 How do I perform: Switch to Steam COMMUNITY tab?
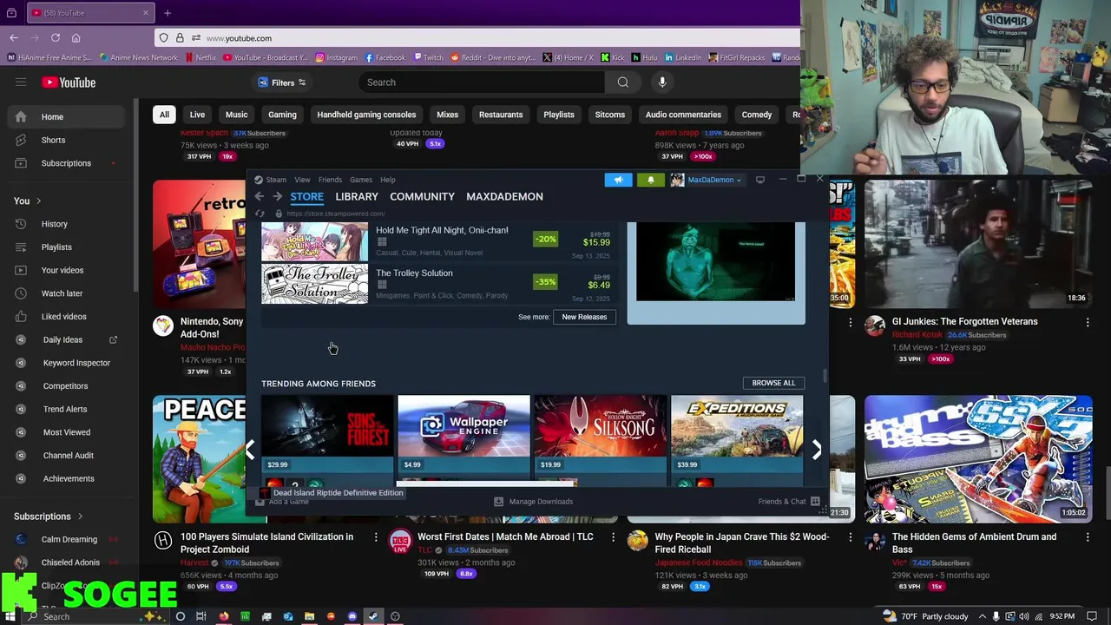pos(422,197)
